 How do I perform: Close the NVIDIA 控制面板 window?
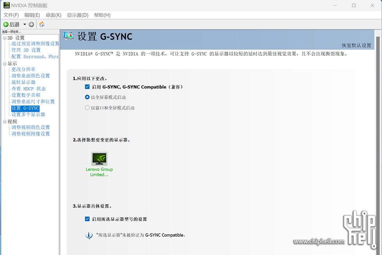(x=372, y=5)
